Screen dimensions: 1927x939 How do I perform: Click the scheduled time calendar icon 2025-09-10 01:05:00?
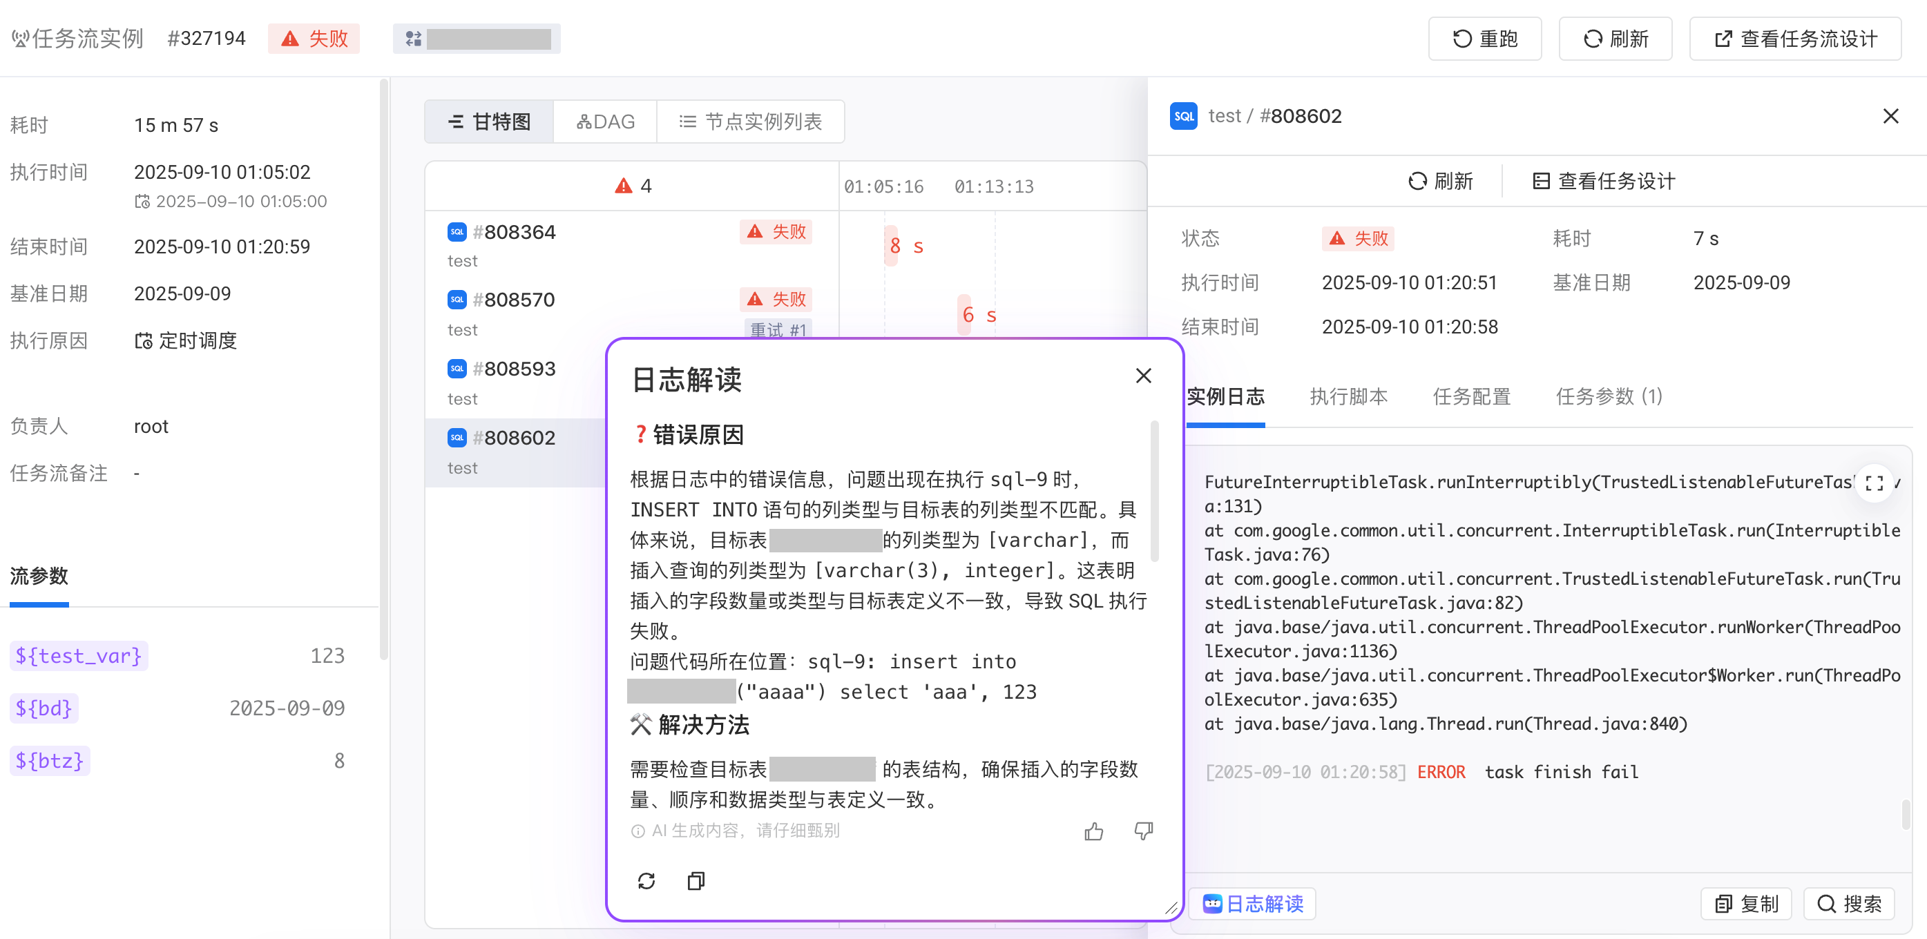click(x=142, y=201)
